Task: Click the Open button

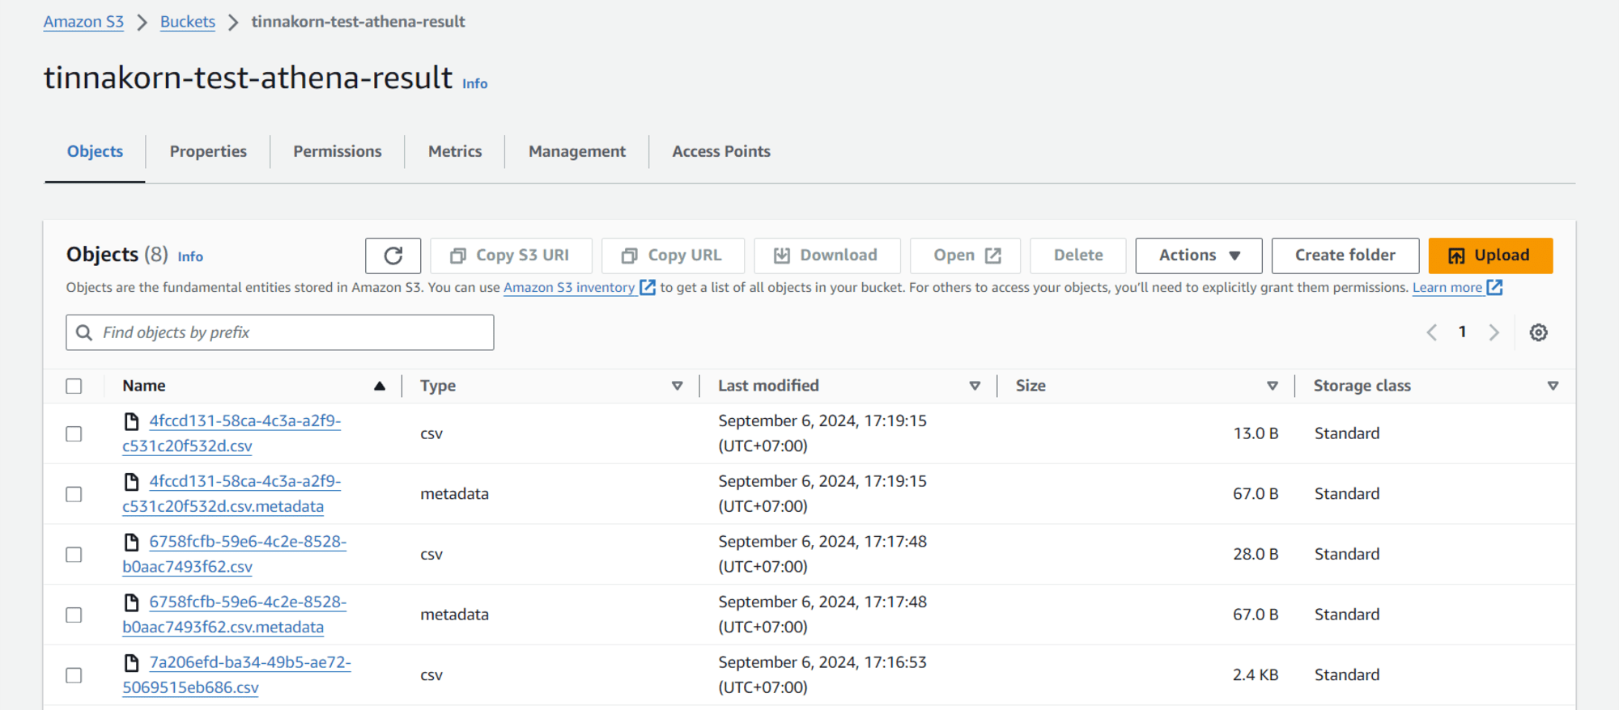Action: [x=965, y=256]
